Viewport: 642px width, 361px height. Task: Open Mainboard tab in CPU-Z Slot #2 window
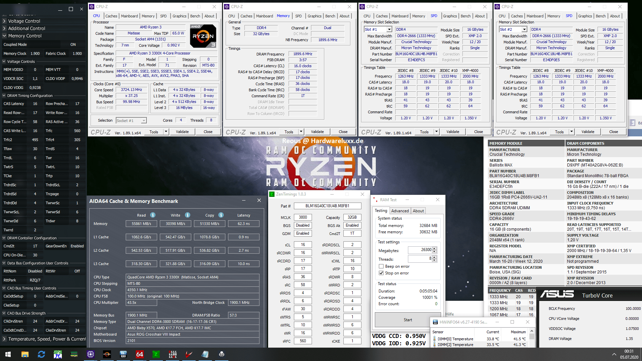coord(535,16)
